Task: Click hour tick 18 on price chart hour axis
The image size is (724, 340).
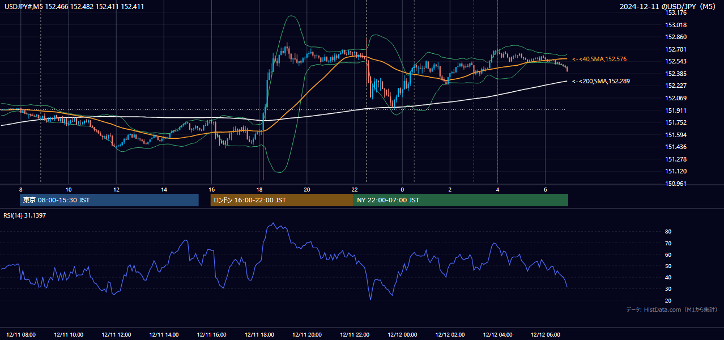Action: [259, 189]
